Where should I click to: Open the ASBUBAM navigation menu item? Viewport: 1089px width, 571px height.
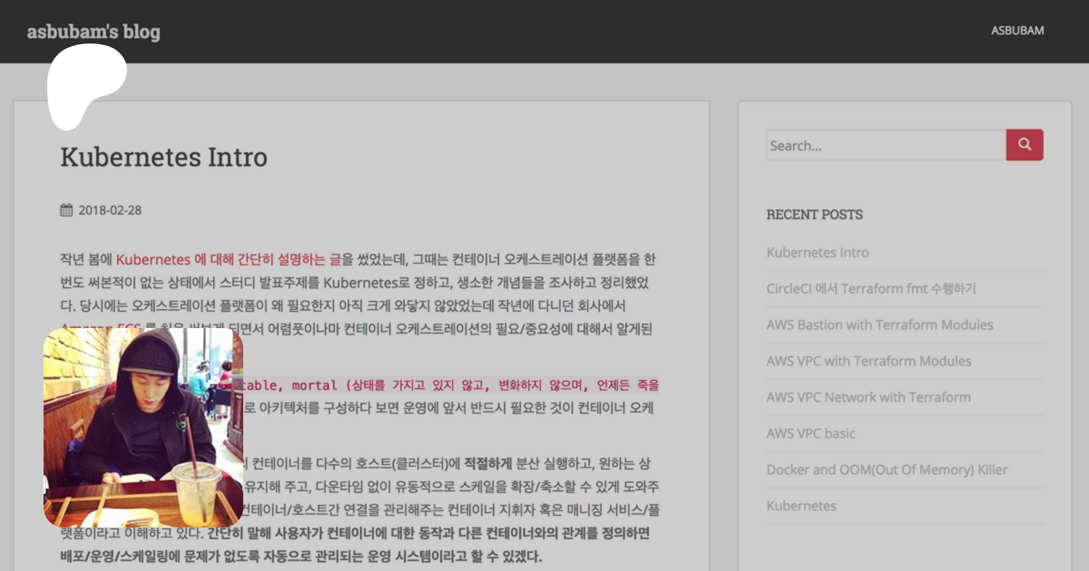point(1017,31)
